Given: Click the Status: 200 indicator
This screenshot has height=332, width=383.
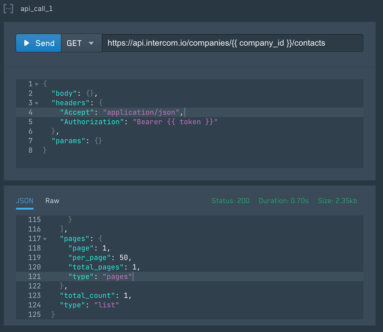Looking at the screenshot, I should click(x=230, y=201).
